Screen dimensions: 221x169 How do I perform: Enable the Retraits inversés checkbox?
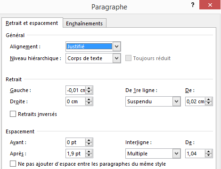pos(13,114)
